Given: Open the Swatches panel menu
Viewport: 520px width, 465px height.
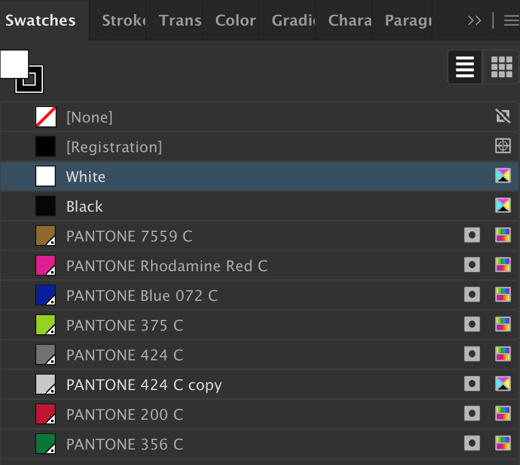Looking at the screenshot, I should (511, 21).
